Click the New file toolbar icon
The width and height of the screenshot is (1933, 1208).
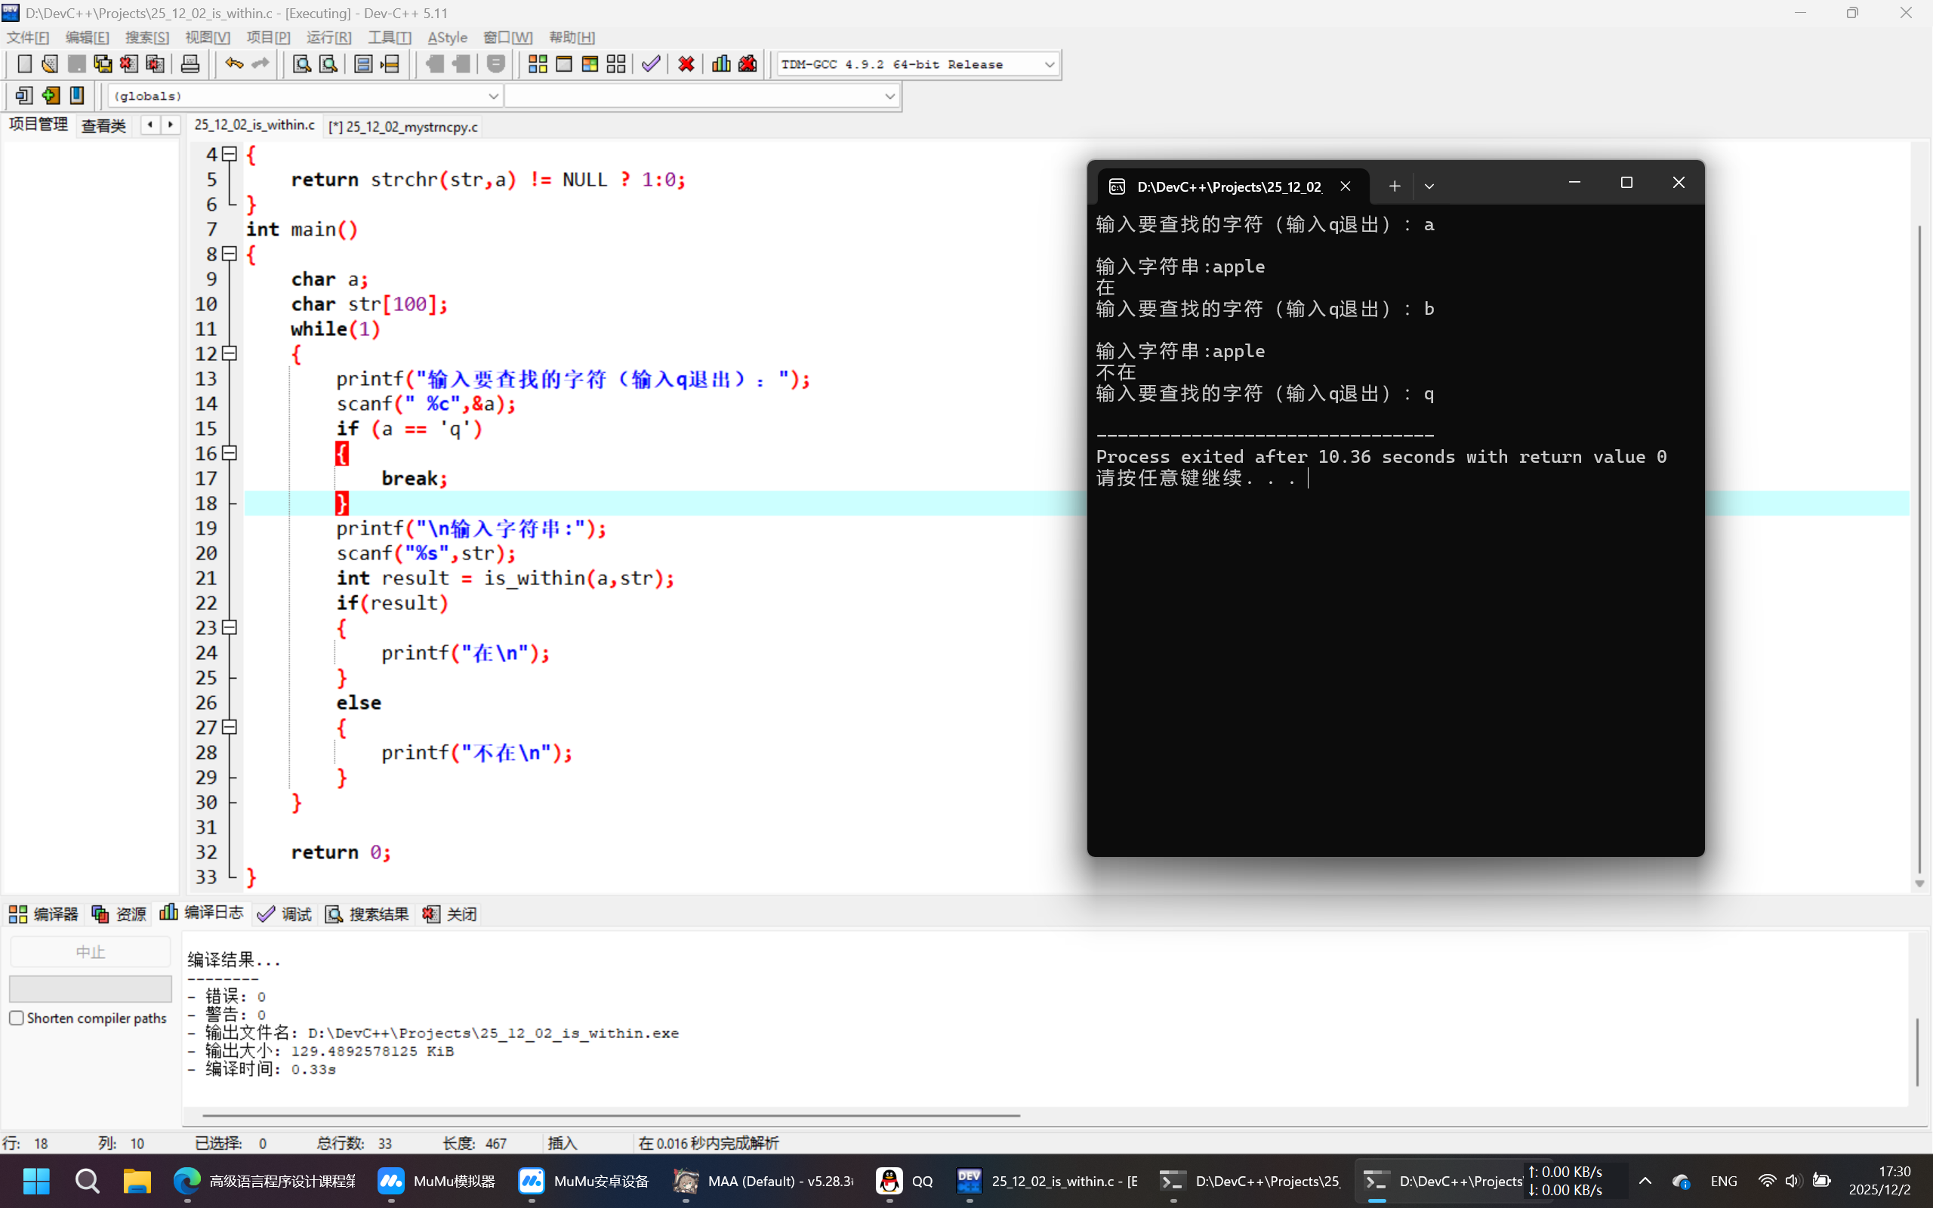click(x=24, y=64)
